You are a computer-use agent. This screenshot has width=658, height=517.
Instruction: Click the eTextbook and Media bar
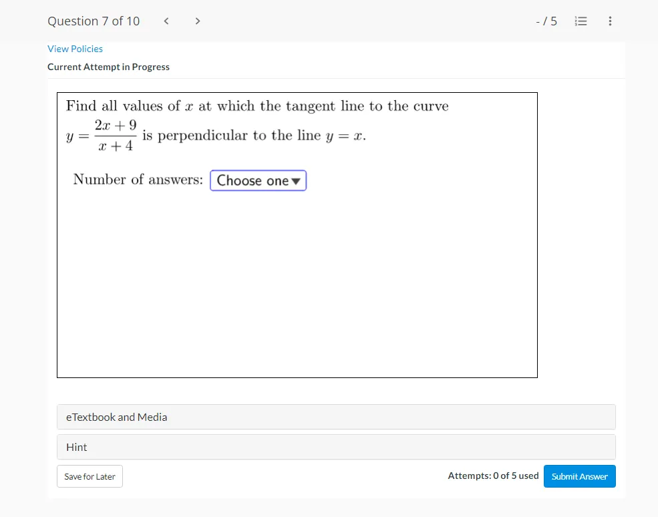pos(116,416)
